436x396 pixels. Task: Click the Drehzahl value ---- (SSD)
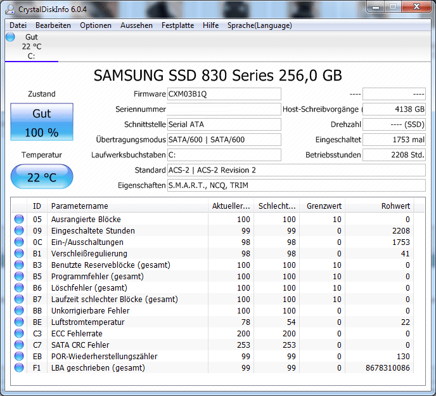[394, 124]
